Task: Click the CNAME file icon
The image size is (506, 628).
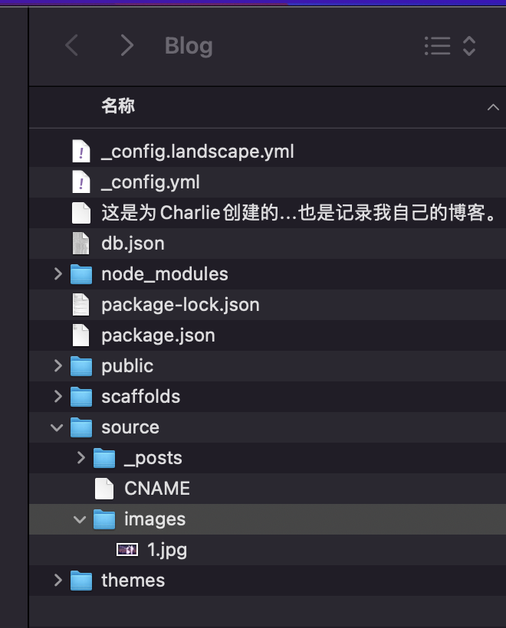Action: click(103, 489)
